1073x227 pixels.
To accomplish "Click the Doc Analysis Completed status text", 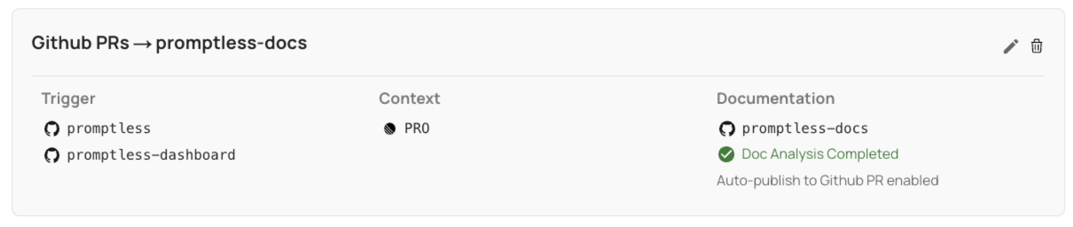I will [x=820, y=154].
